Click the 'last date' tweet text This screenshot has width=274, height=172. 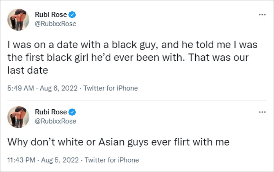click(28, 70)
